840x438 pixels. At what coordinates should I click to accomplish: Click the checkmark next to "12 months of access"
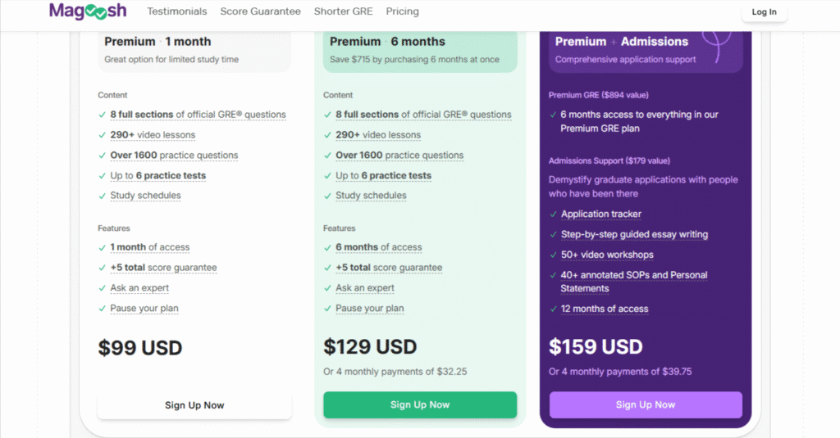553,309
